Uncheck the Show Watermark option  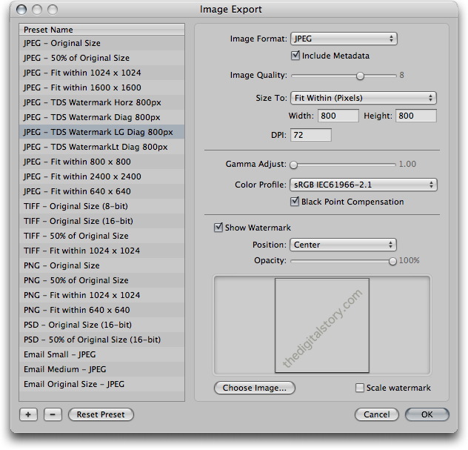click(218, 228)
